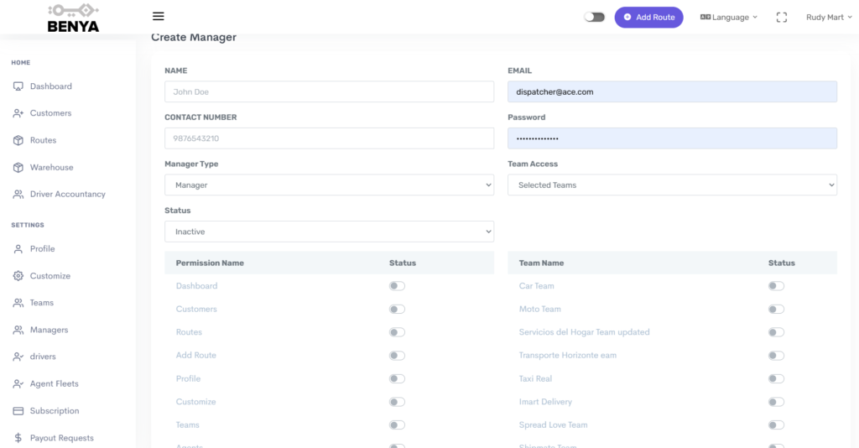The height and width of the screenshot is (448, 859).
Task: Click the Customize gear icon in sidebar
Action: coord(18,276)
